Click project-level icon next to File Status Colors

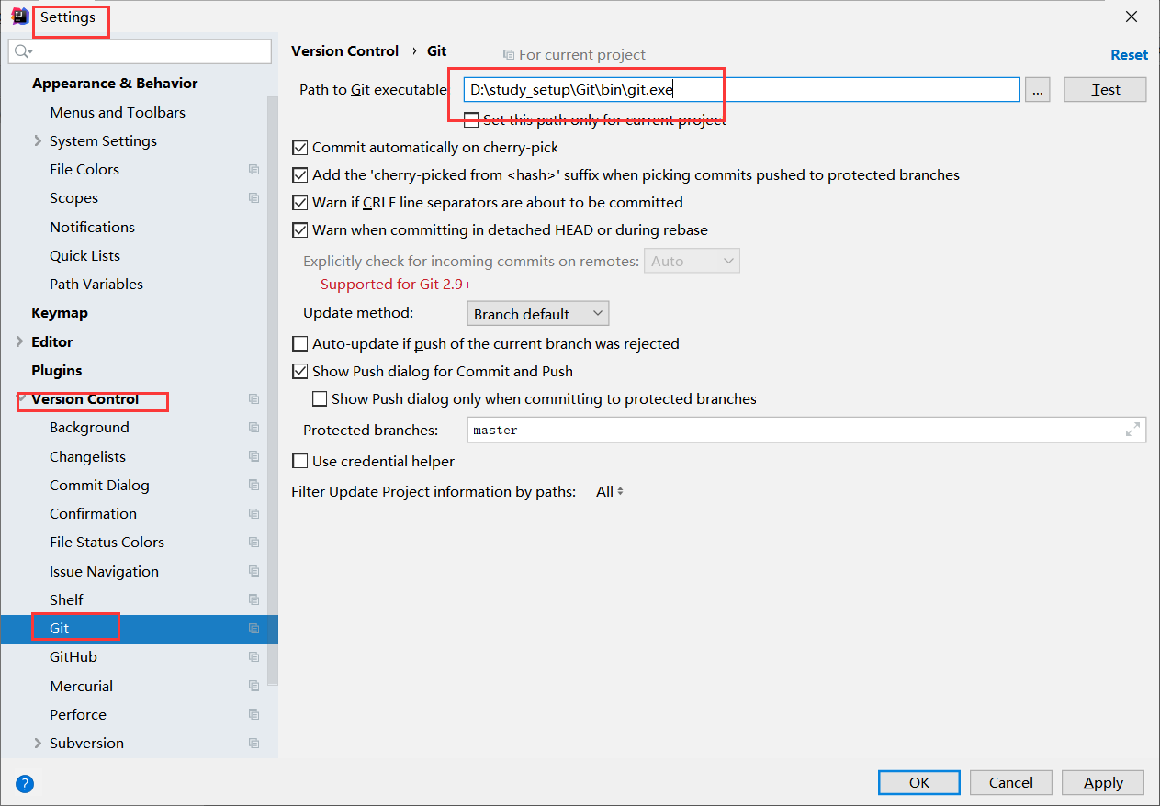click(254, 543)
